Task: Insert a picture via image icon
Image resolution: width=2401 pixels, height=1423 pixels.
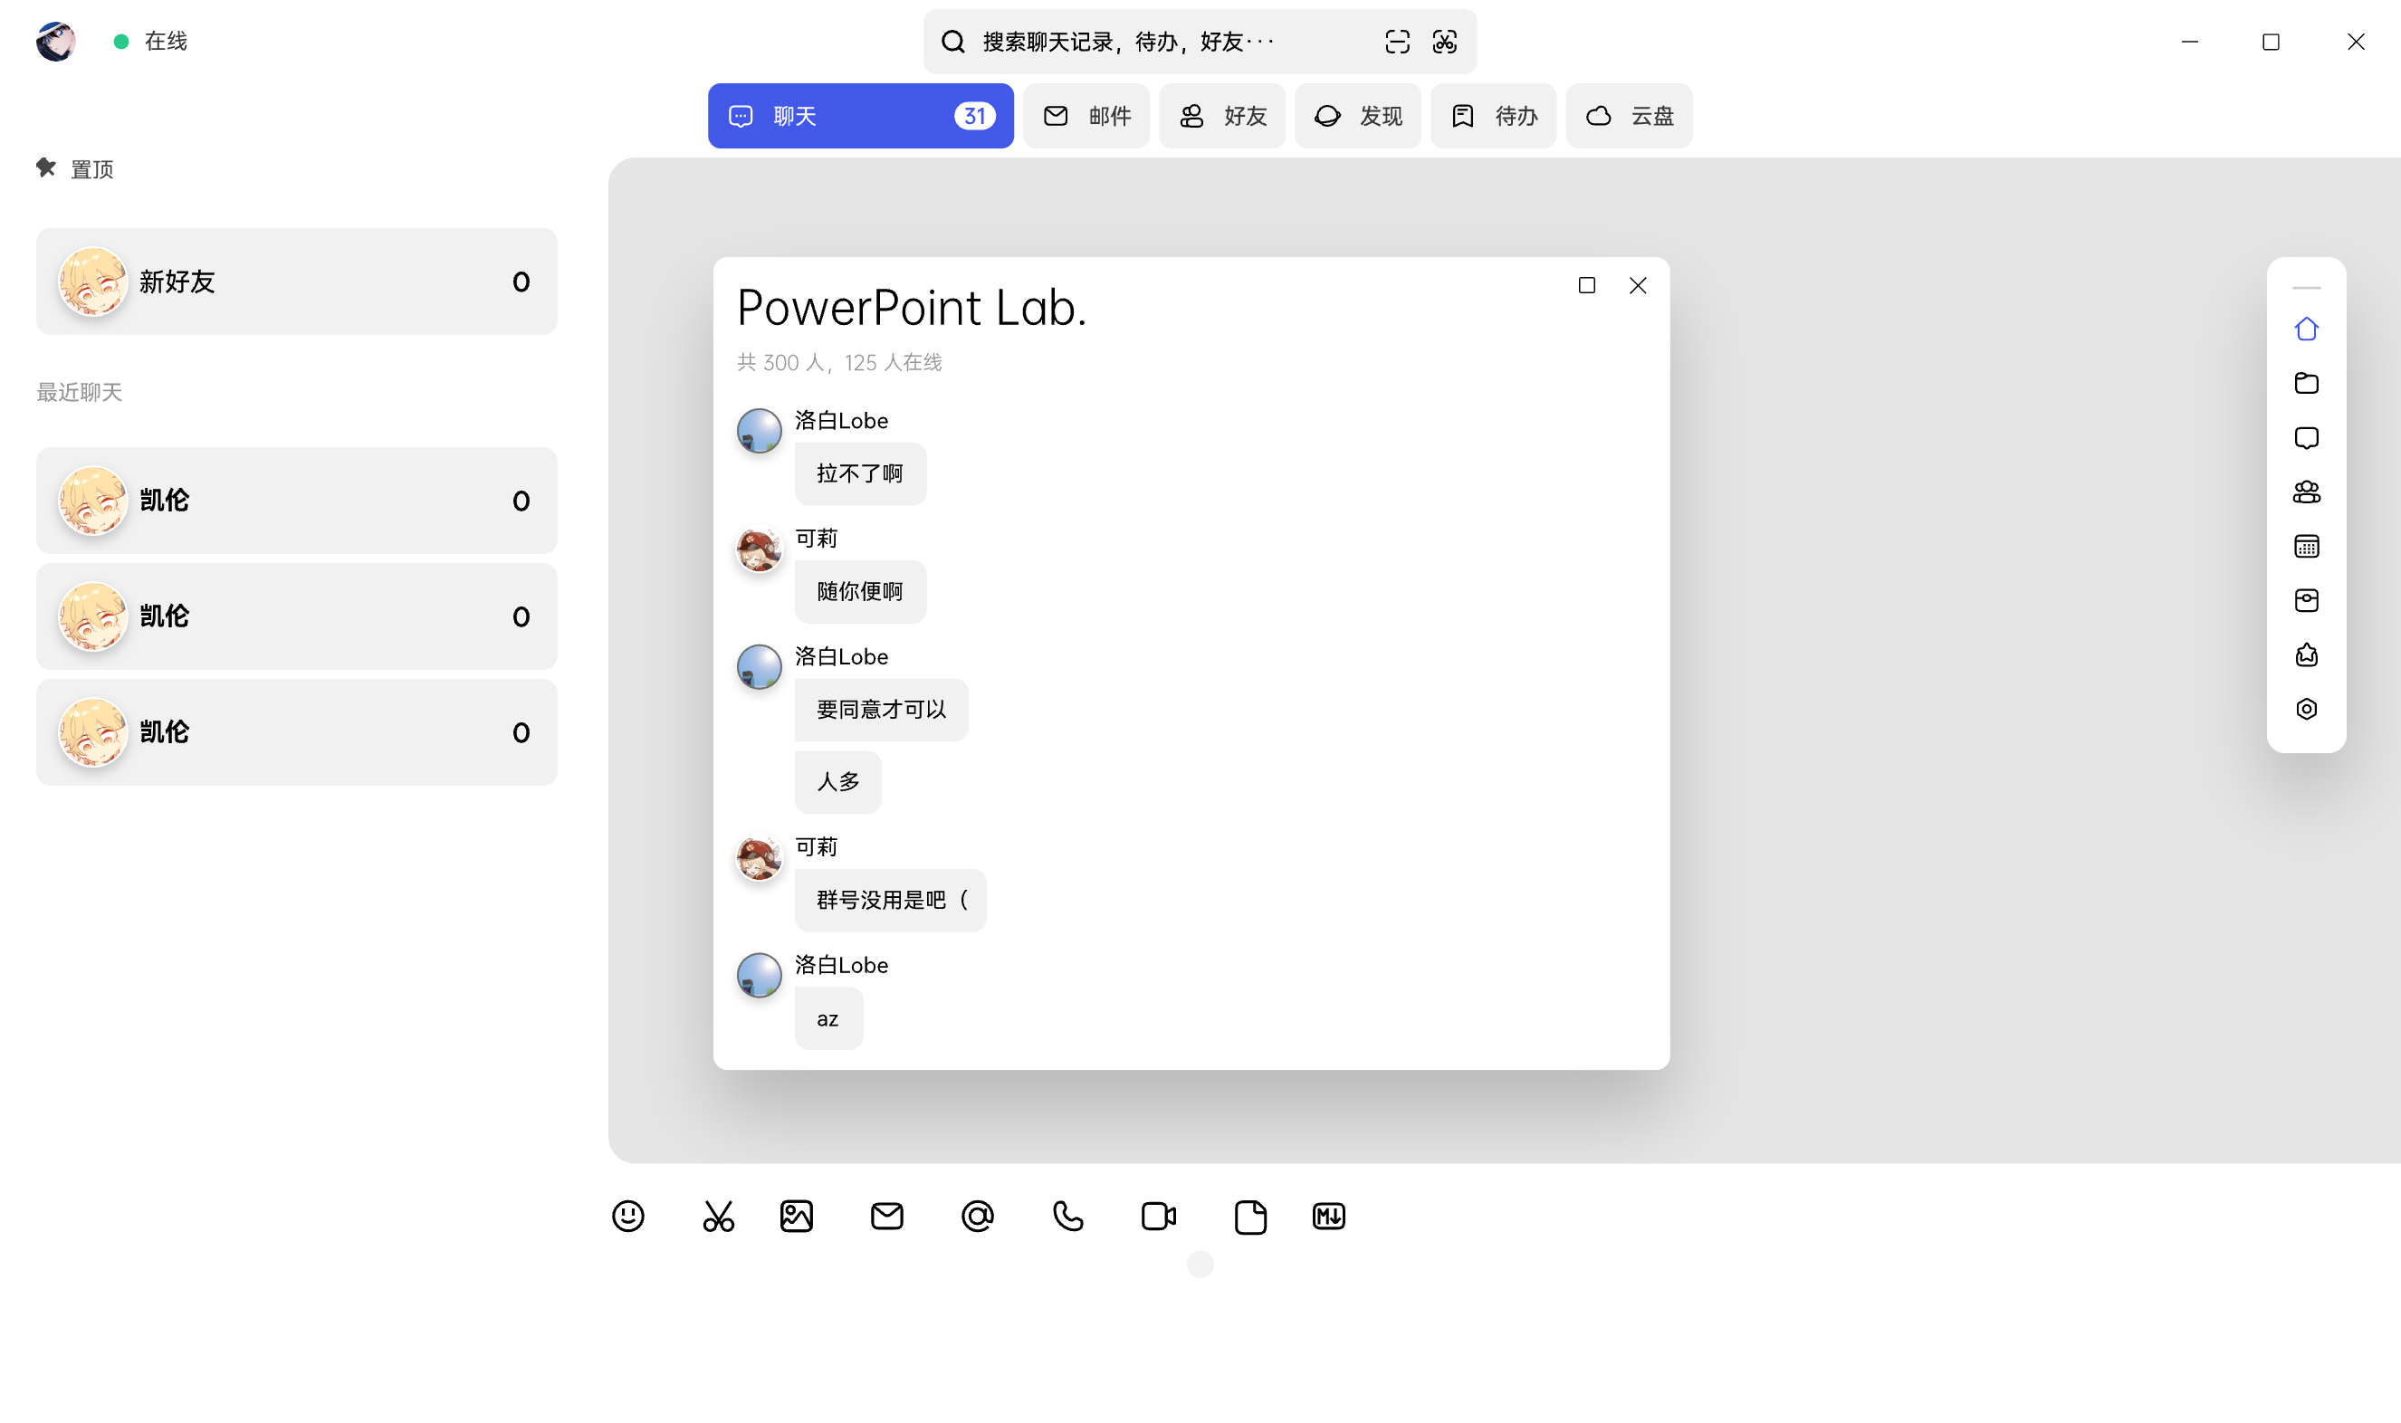Action: point(797,1216)
